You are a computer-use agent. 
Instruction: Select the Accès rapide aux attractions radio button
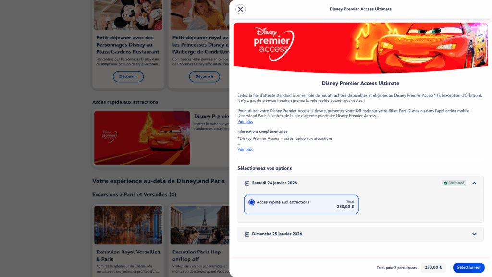coord(251,202)
